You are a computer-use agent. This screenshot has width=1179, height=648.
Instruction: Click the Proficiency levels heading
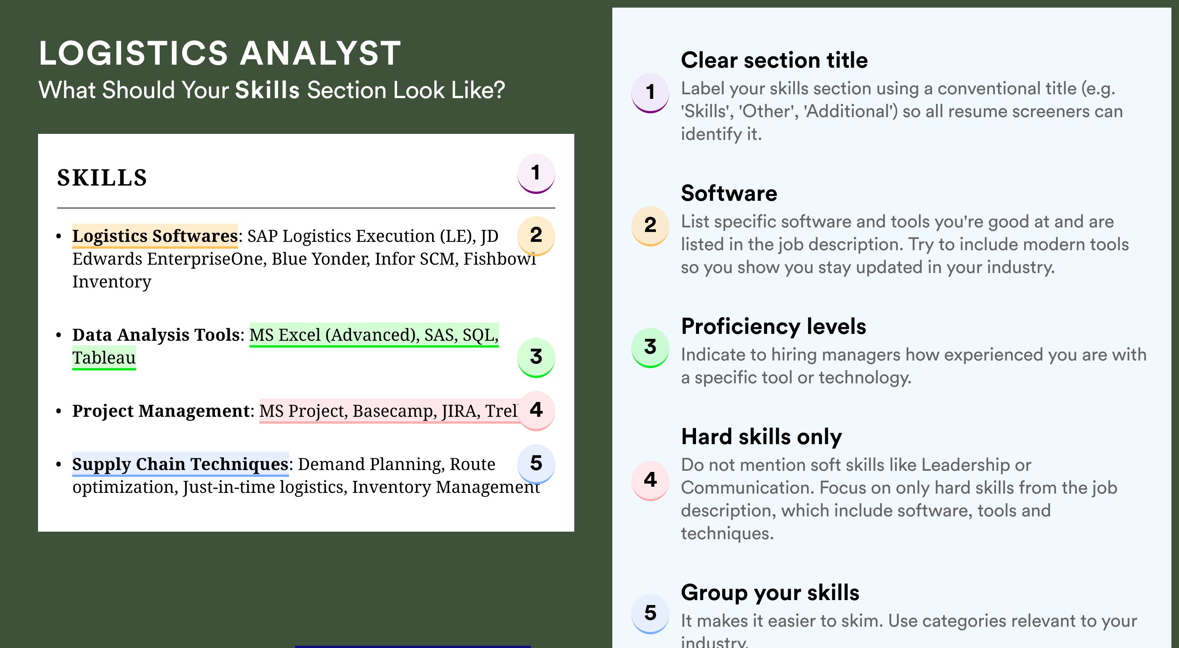(774, 326)
